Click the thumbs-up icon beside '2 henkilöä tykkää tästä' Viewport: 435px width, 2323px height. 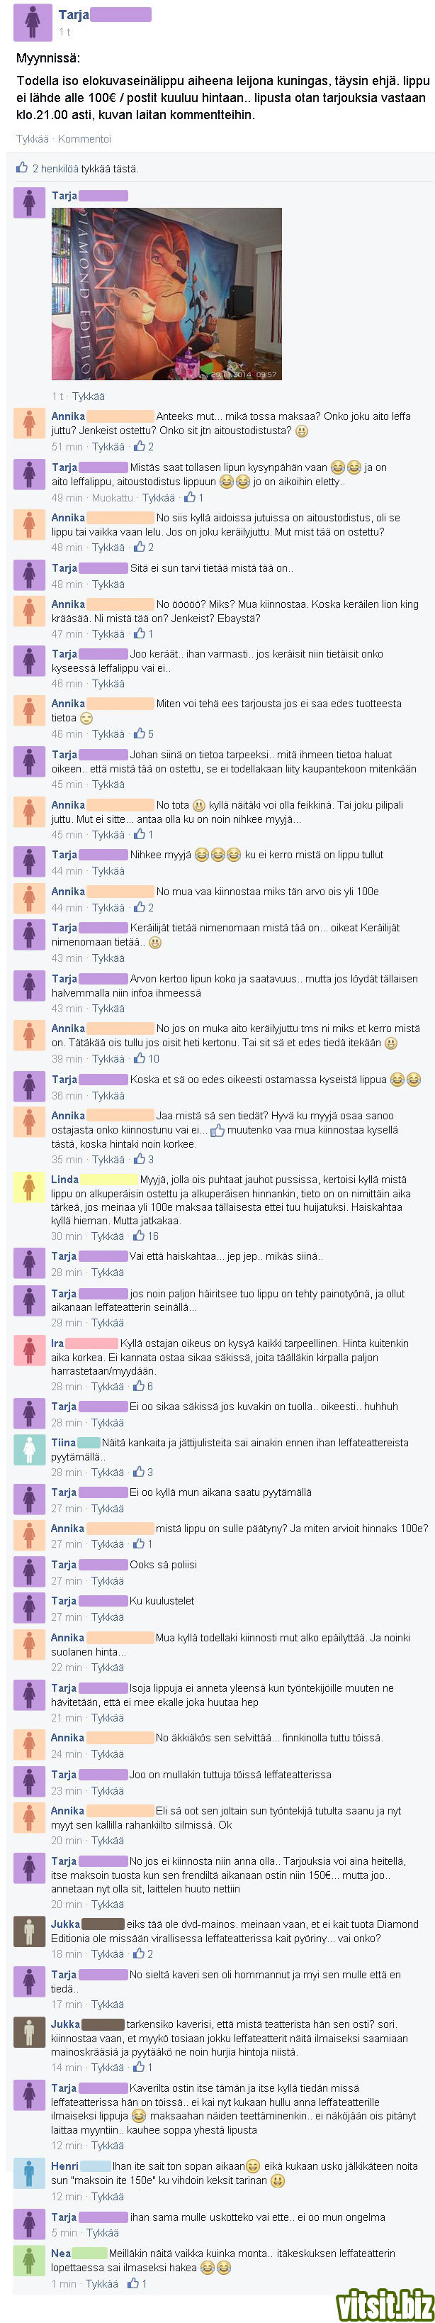coord(22,167)
